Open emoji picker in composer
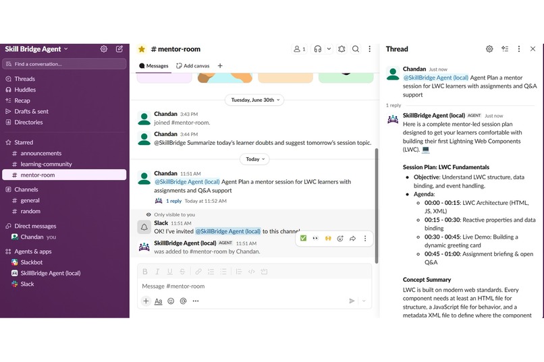Viewport: 544px width, 362px height. coord(171,301)
